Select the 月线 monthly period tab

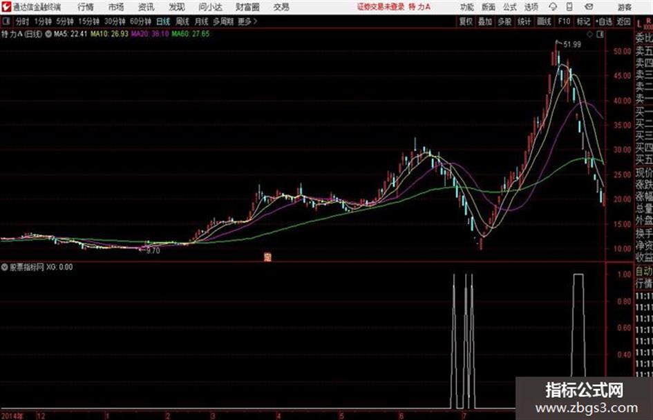tap(201, 21)
